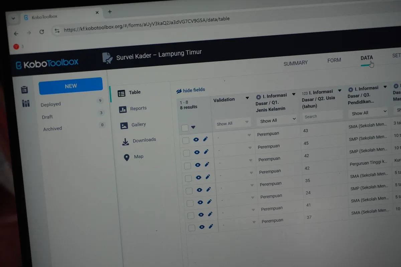
Task: Click the red bookmark icon in bookmarks bar
Action: 16,47
